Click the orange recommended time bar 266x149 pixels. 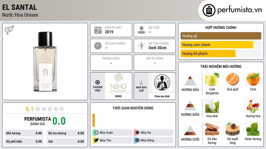(x=94, y=120)
